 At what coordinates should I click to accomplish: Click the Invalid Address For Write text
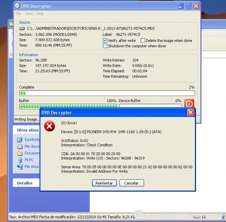107,171
